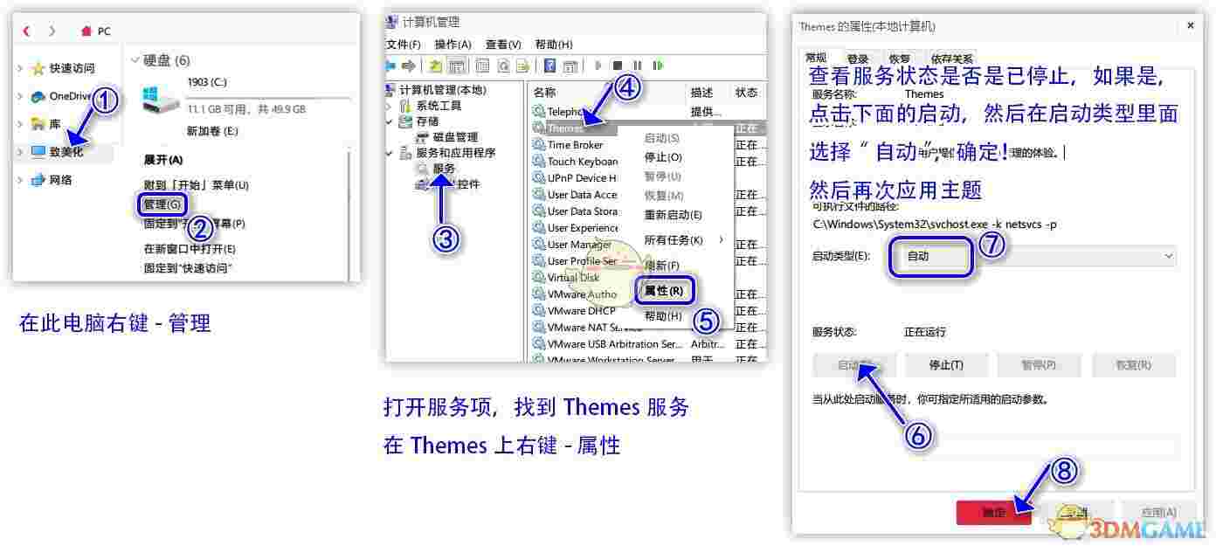Click the forward arrow in Computer Management toolbar
Image resolution: width=1216 pixels, height=546 pixels.
click(x=408, y=65)
